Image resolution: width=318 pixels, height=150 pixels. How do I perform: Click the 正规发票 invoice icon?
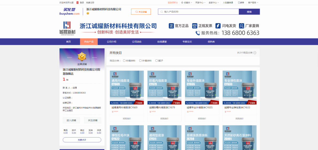tap(195, 26)
